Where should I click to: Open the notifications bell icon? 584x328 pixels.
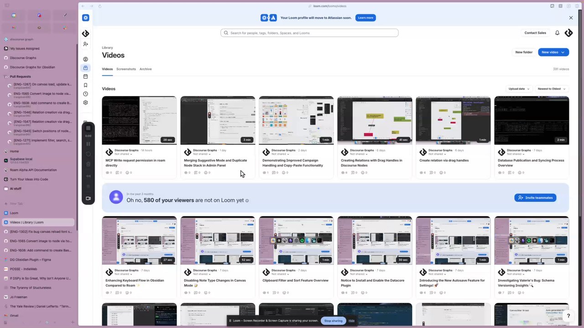(x=557, y=33)
